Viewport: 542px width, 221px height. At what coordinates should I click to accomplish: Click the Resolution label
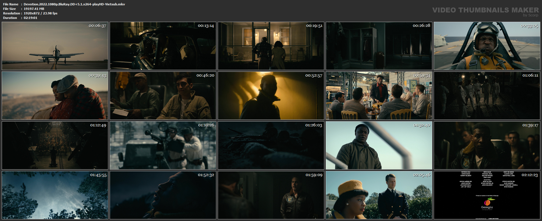pos(12,13)
